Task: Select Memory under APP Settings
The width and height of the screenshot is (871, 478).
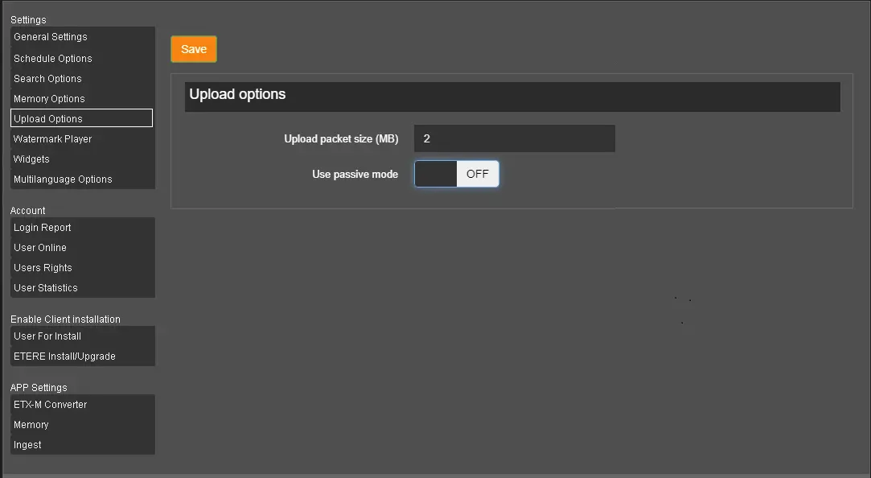Action: tap(31, 425)
